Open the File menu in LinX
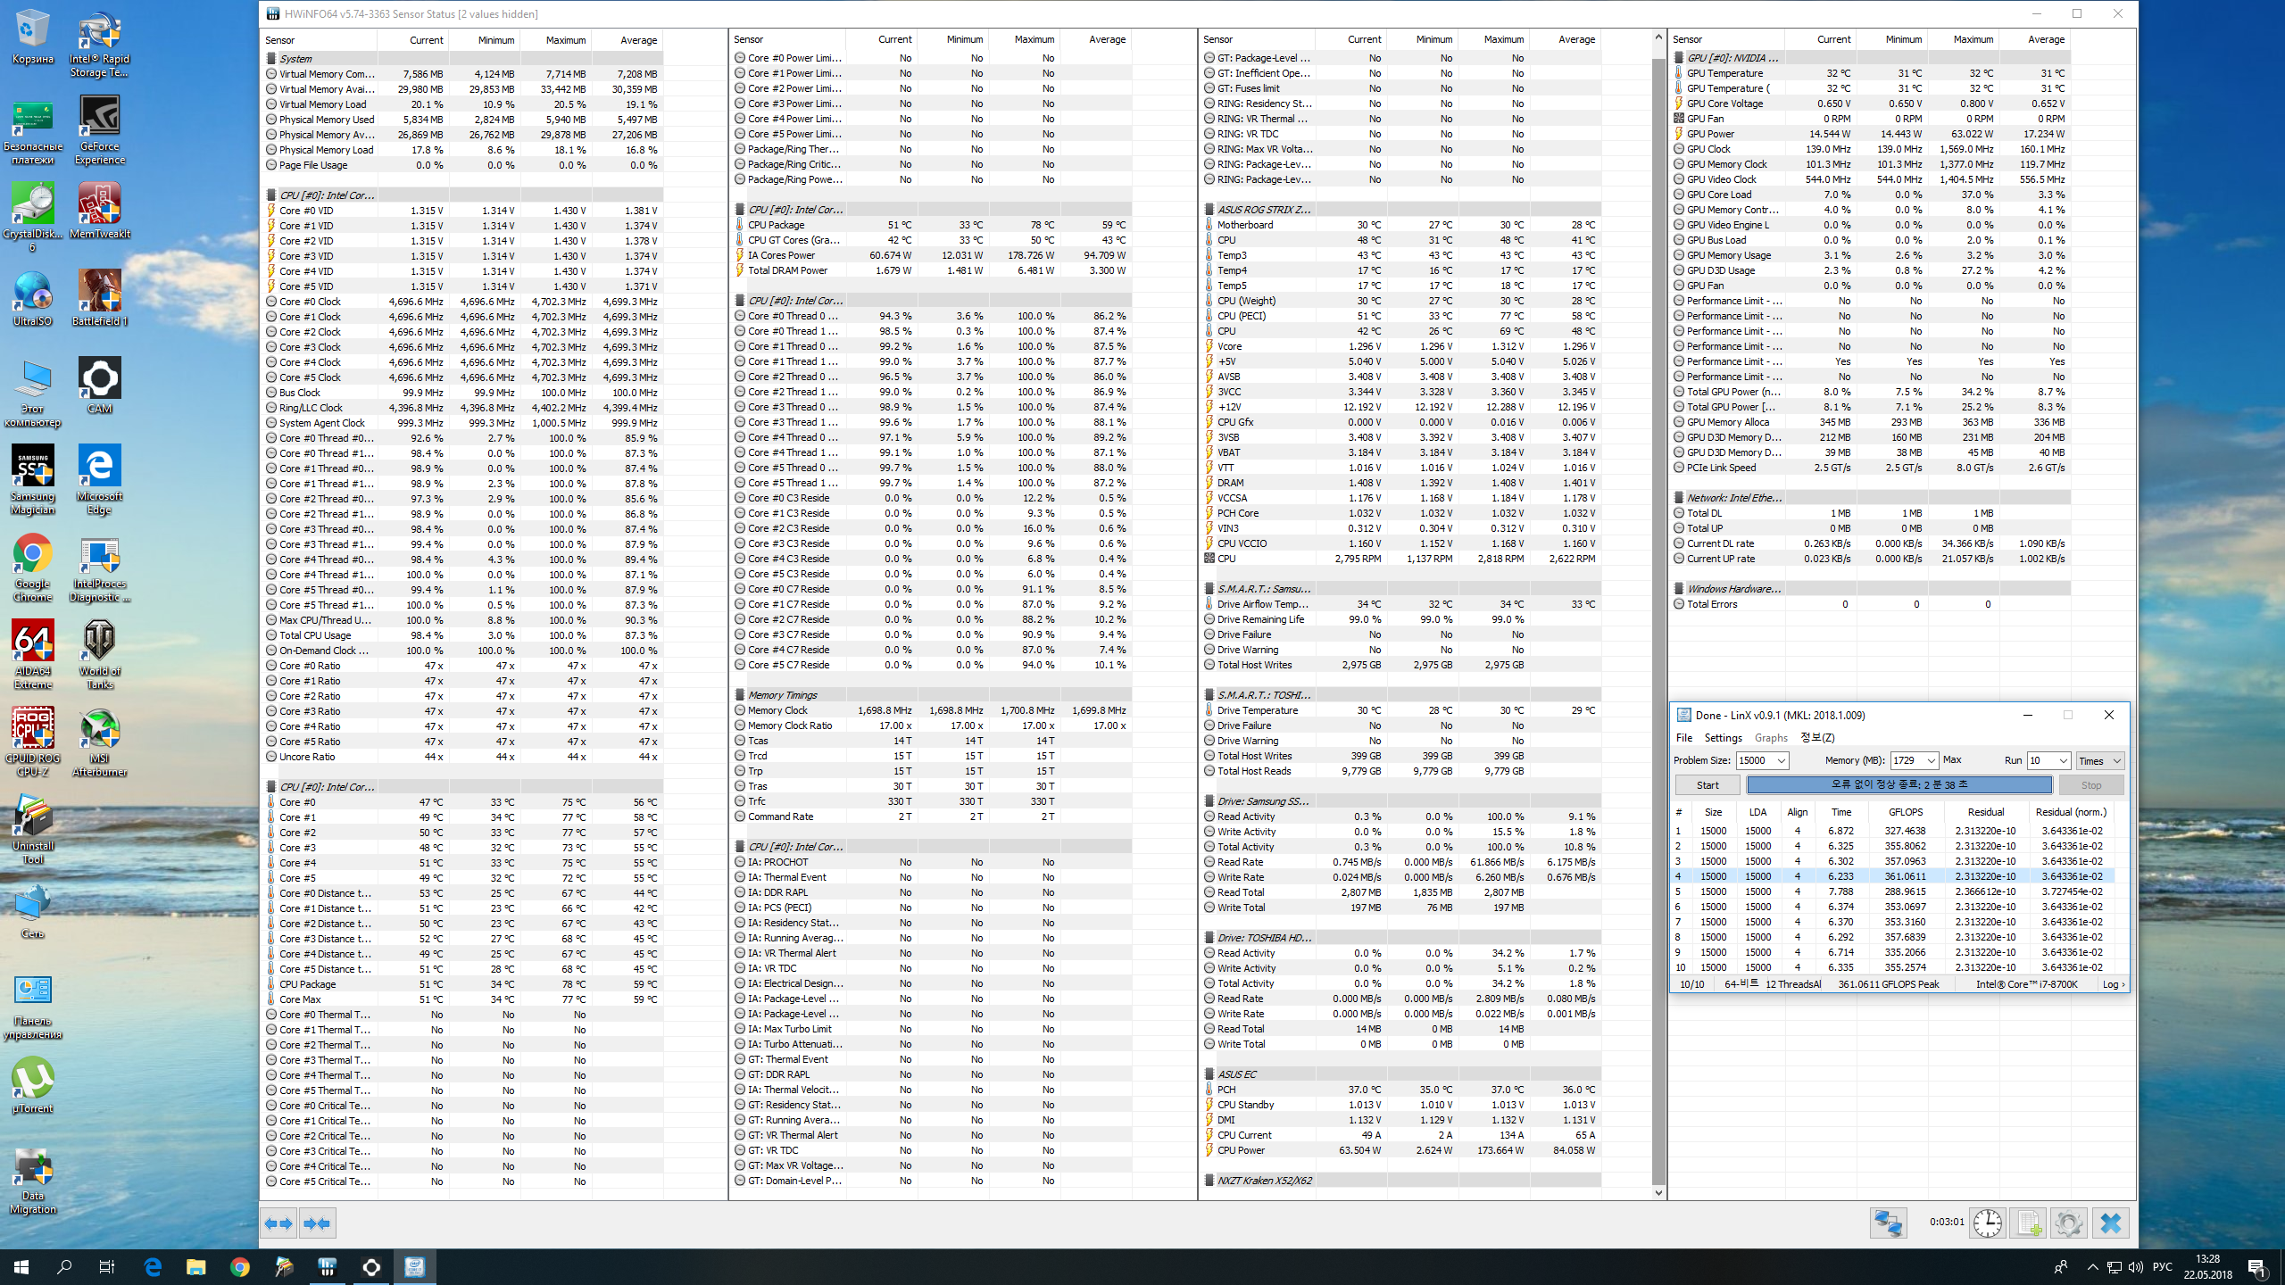The image size is (2285, 1285). click(1683, 738)
